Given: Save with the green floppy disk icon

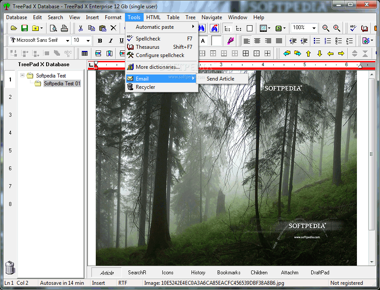Looking at the screenshot, I should (24, 28).
